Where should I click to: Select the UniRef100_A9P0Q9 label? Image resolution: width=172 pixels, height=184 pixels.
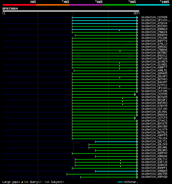click(154, 177)
